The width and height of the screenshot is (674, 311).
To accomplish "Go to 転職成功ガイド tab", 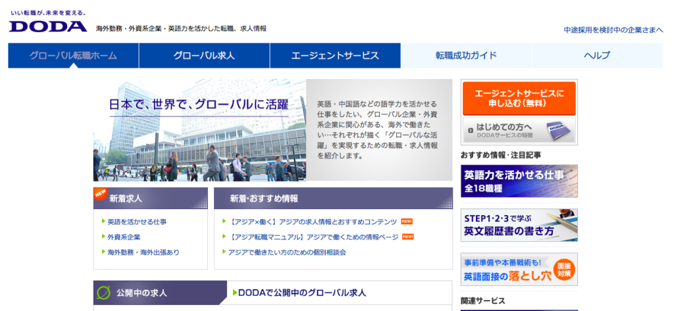I will click(x=466, y=55).
